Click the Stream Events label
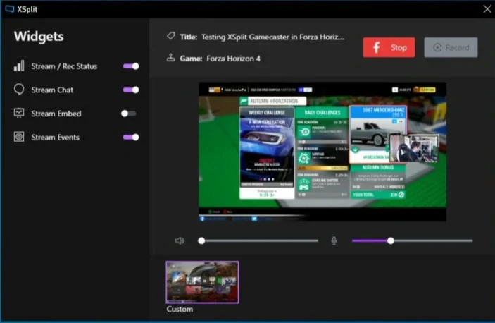 55,137
